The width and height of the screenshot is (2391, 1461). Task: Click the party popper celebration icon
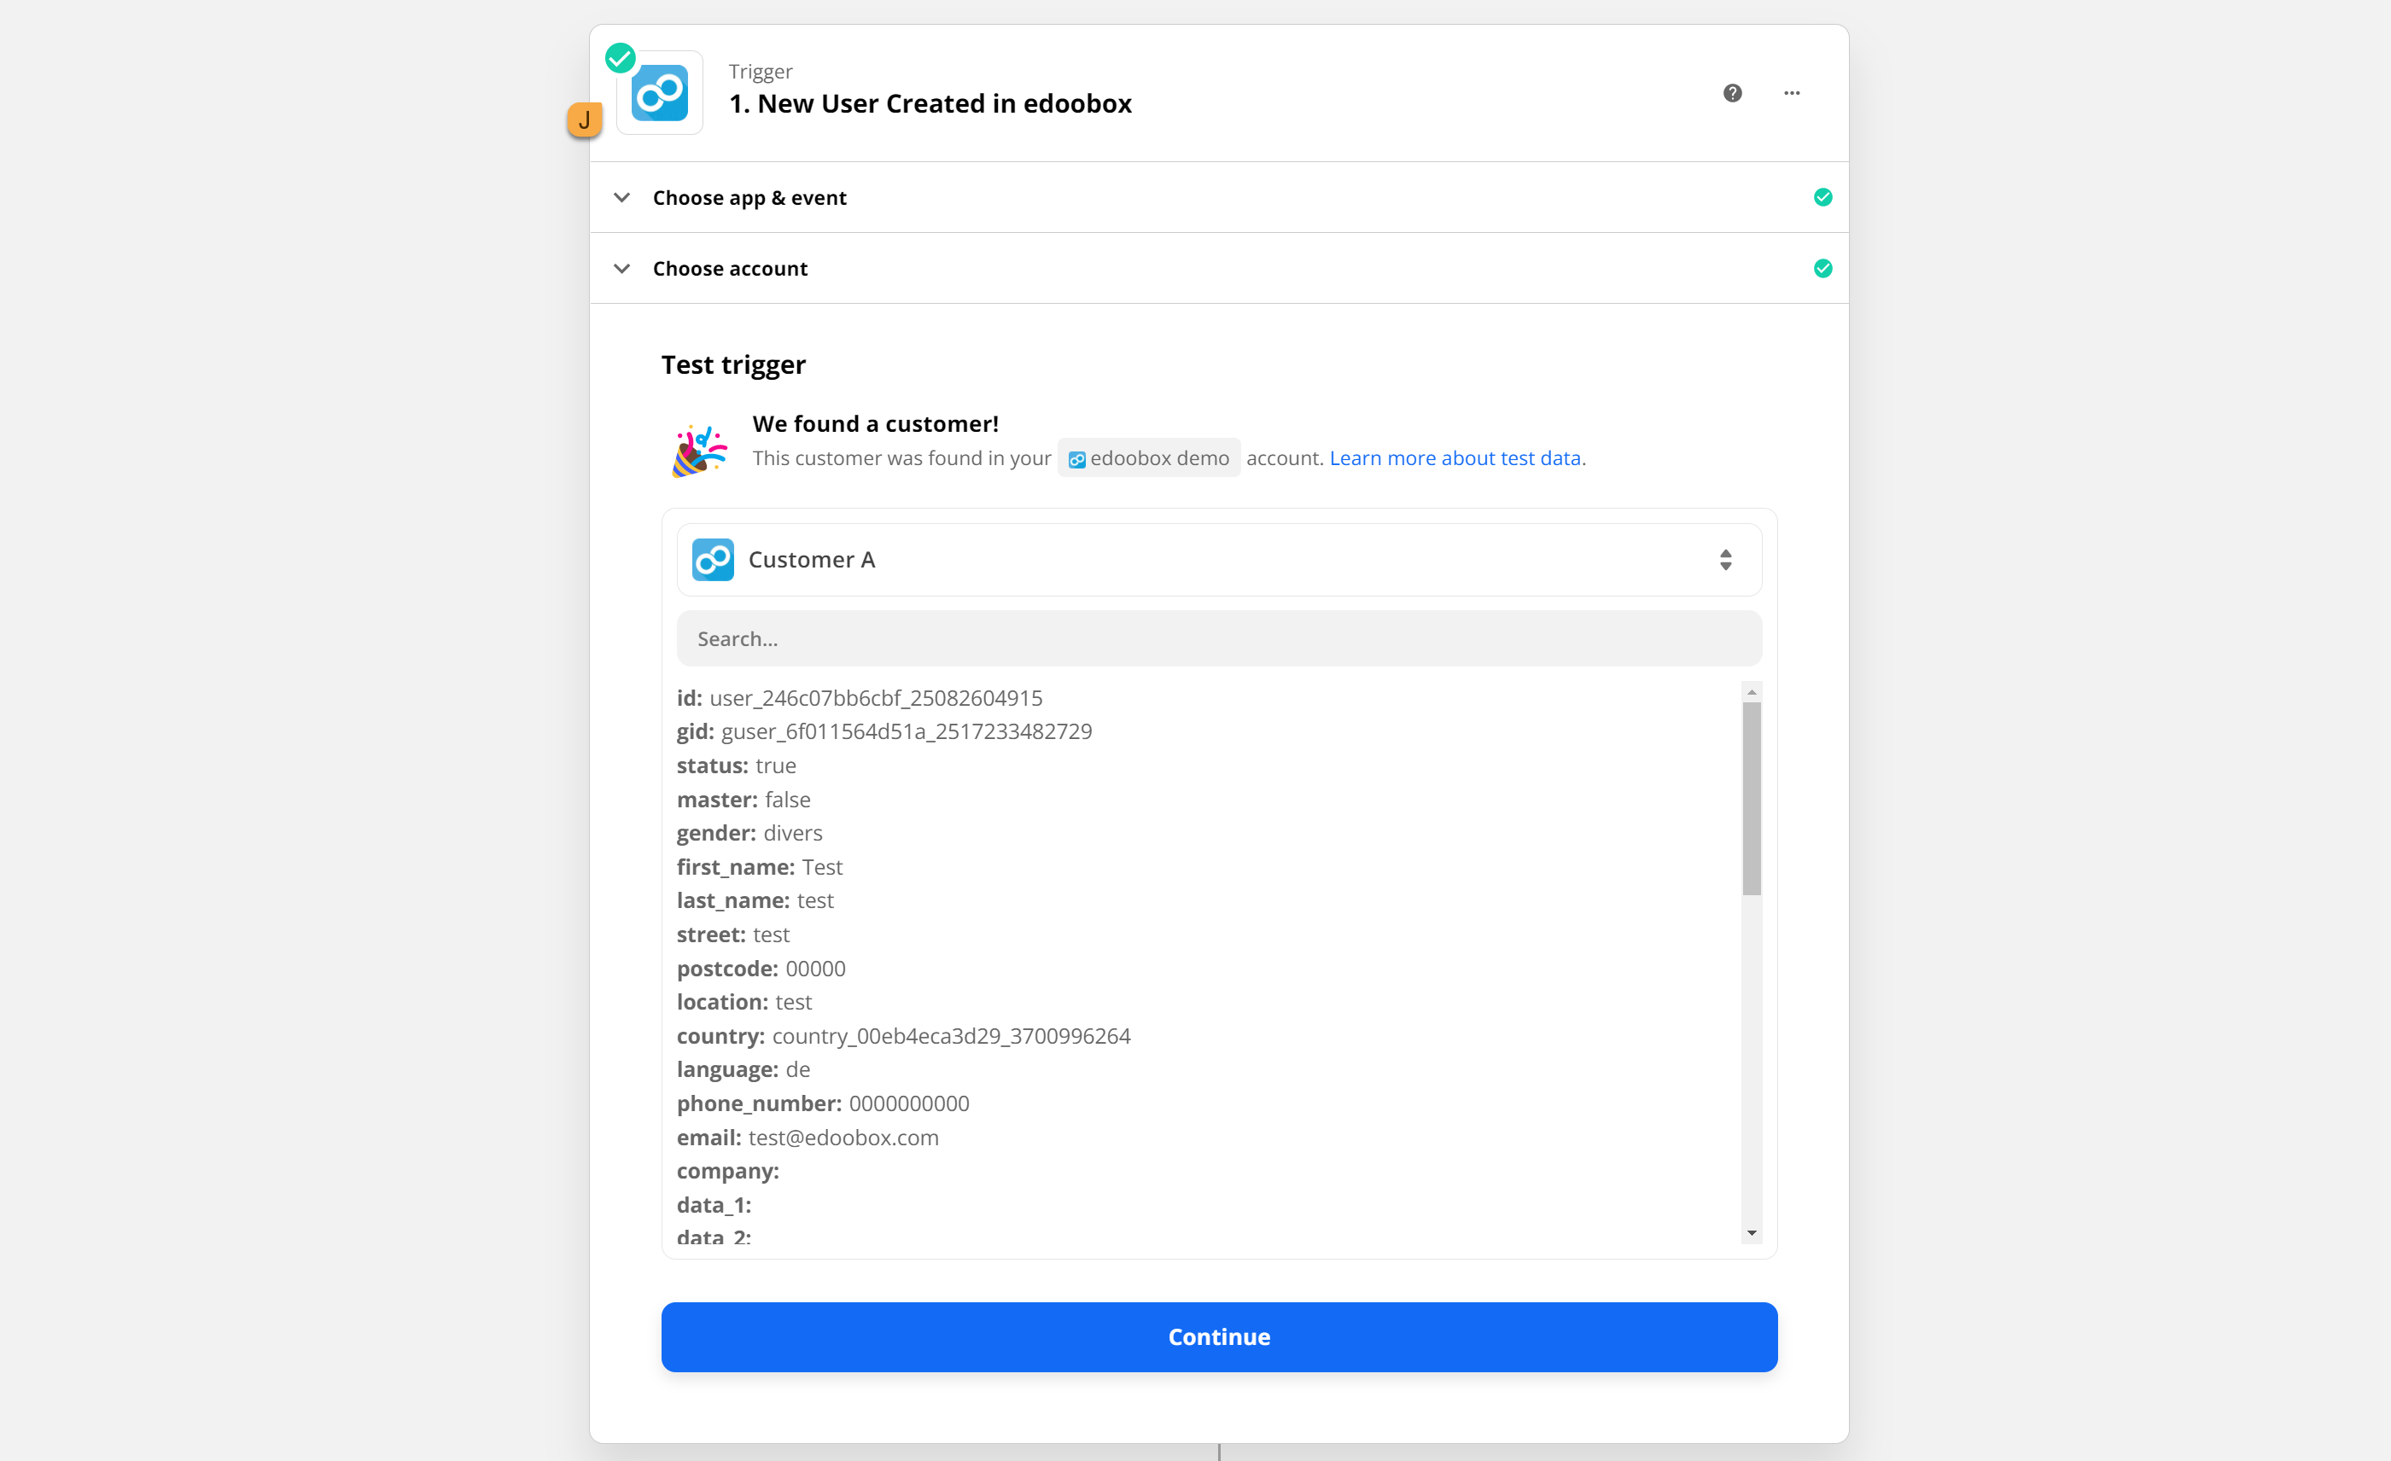coord(698,450)
